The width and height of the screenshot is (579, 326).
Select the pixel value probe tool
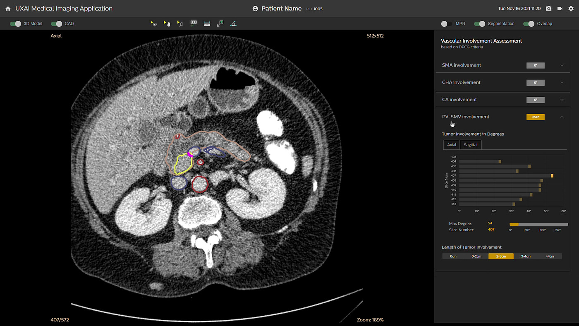click(193, 24)
